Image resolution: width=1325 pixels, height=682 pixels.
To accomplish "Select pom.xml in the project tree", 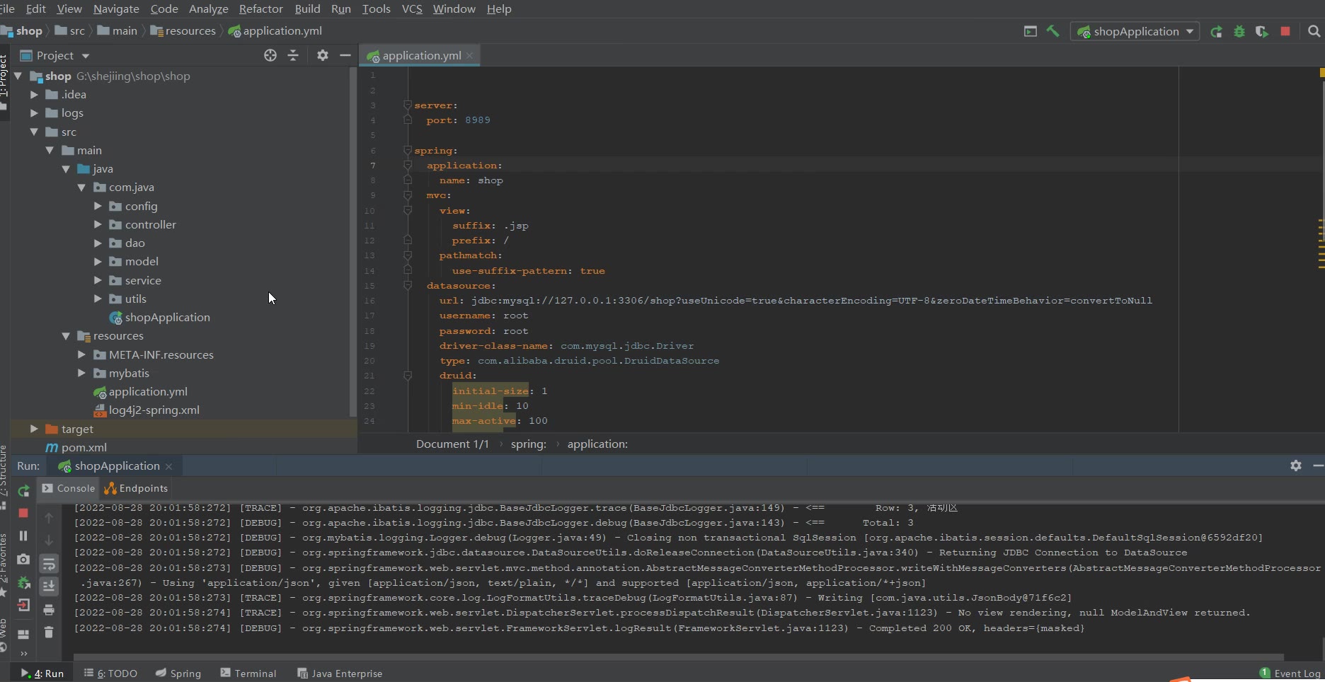I will [84, 447].
